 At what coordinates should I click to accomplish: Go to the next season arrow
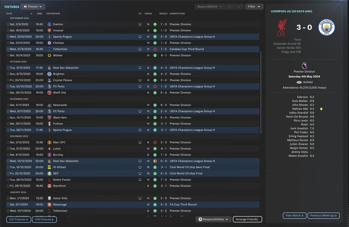(239, 7)
